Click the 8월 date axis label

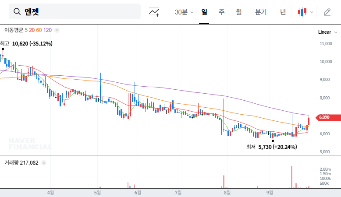click(x=227, y=193)
